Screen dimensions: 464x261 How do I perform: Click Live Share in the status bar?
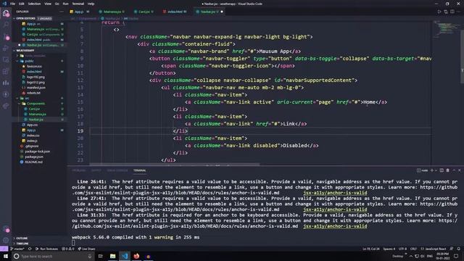tap(87, 249)
